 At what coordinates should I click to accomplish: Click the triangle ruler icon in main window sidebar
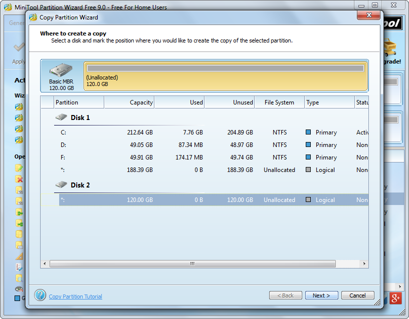coord(20,256)
